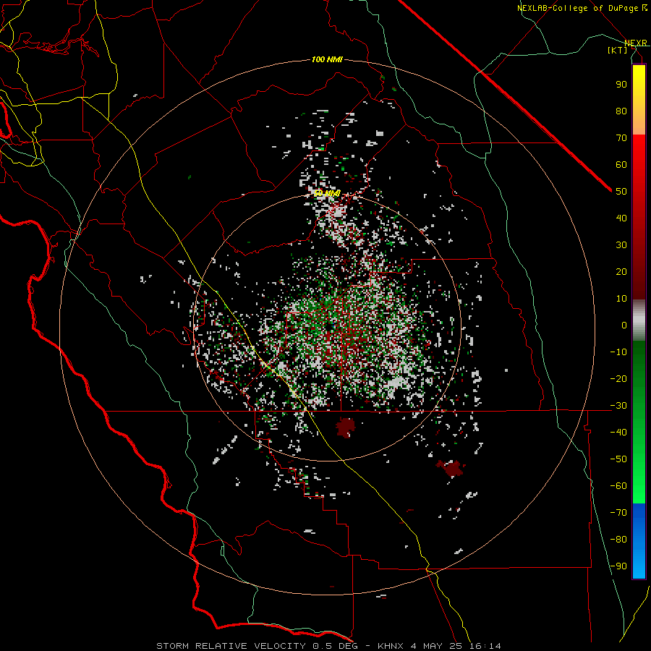Select the -50 scale value

point(618,459)
